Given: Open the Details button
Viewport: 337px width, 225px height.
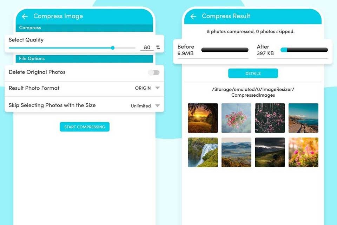Looking at the screenshot, I should coord(253,73).
